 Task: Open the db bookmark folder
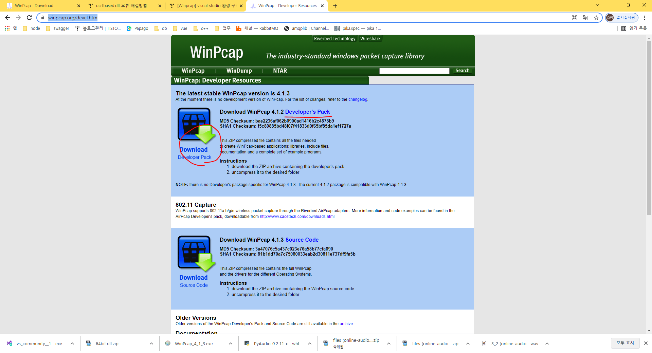161,29
